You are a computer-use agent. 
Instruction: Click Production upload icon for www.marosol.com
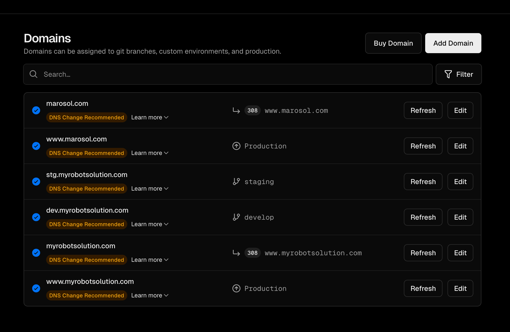[x=236, y=146]
